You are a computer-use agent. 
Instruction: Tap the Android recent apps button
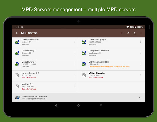[x=101, y=105]
